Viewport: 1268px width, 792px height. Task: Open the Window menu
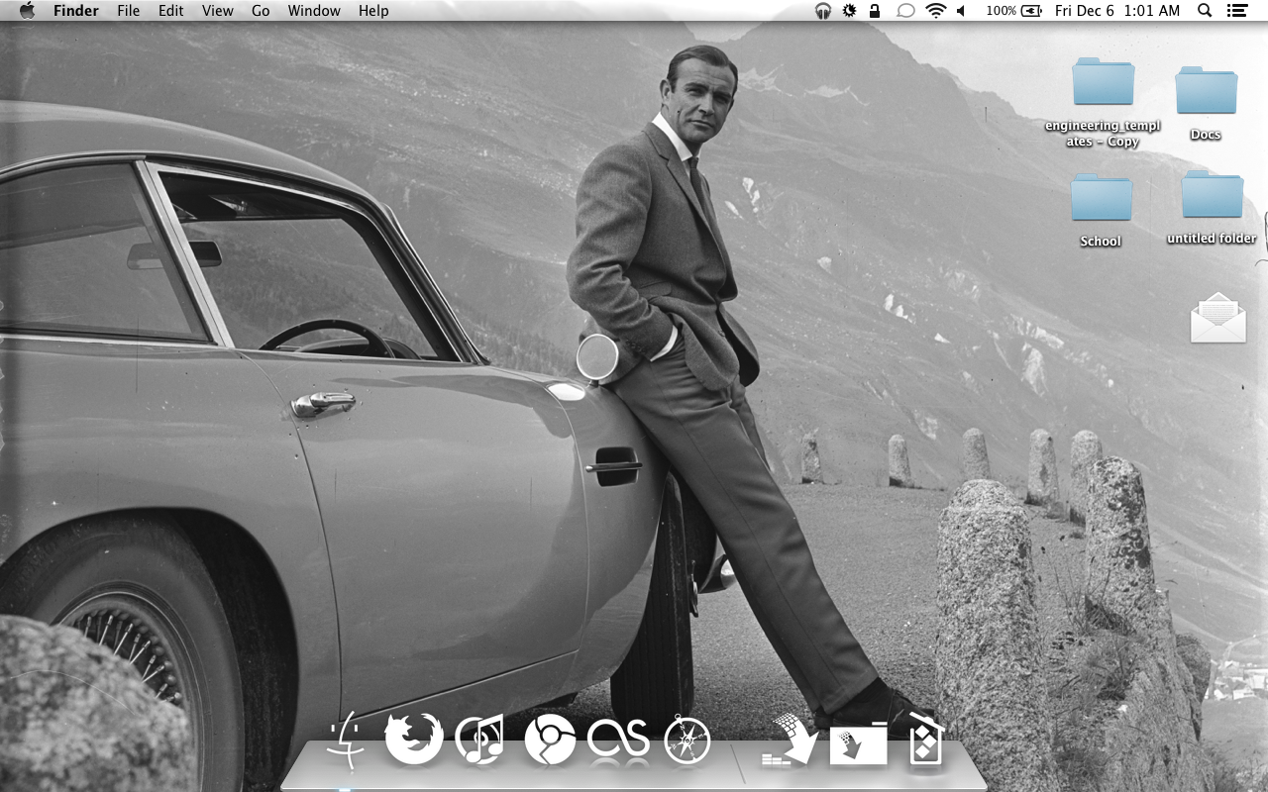click(x=314, y=11)
